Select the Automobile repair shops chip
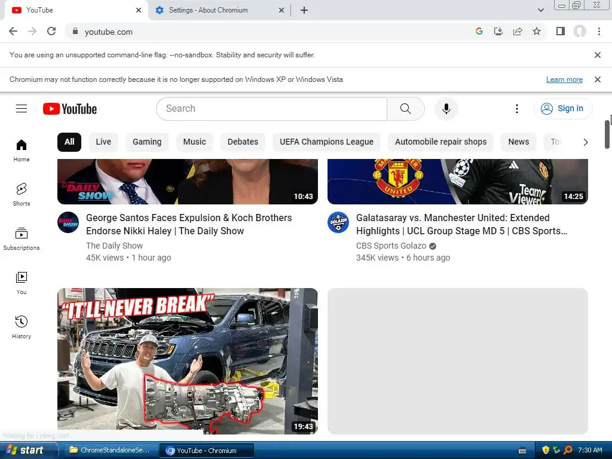 440,142
